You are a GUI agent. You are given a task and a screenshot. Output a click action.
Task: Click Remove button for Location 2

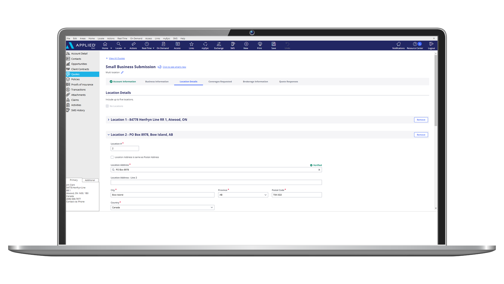click(x=421, y=135)
